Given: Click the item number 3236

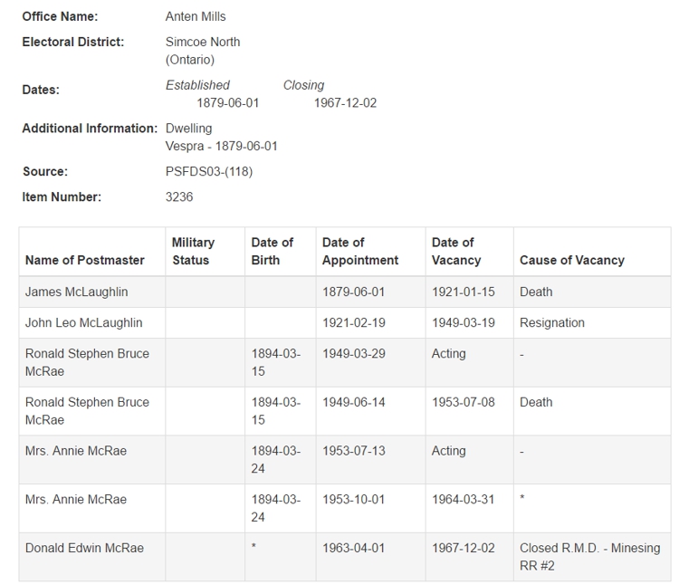Looking at the screenshot, I should click(179, 196).
